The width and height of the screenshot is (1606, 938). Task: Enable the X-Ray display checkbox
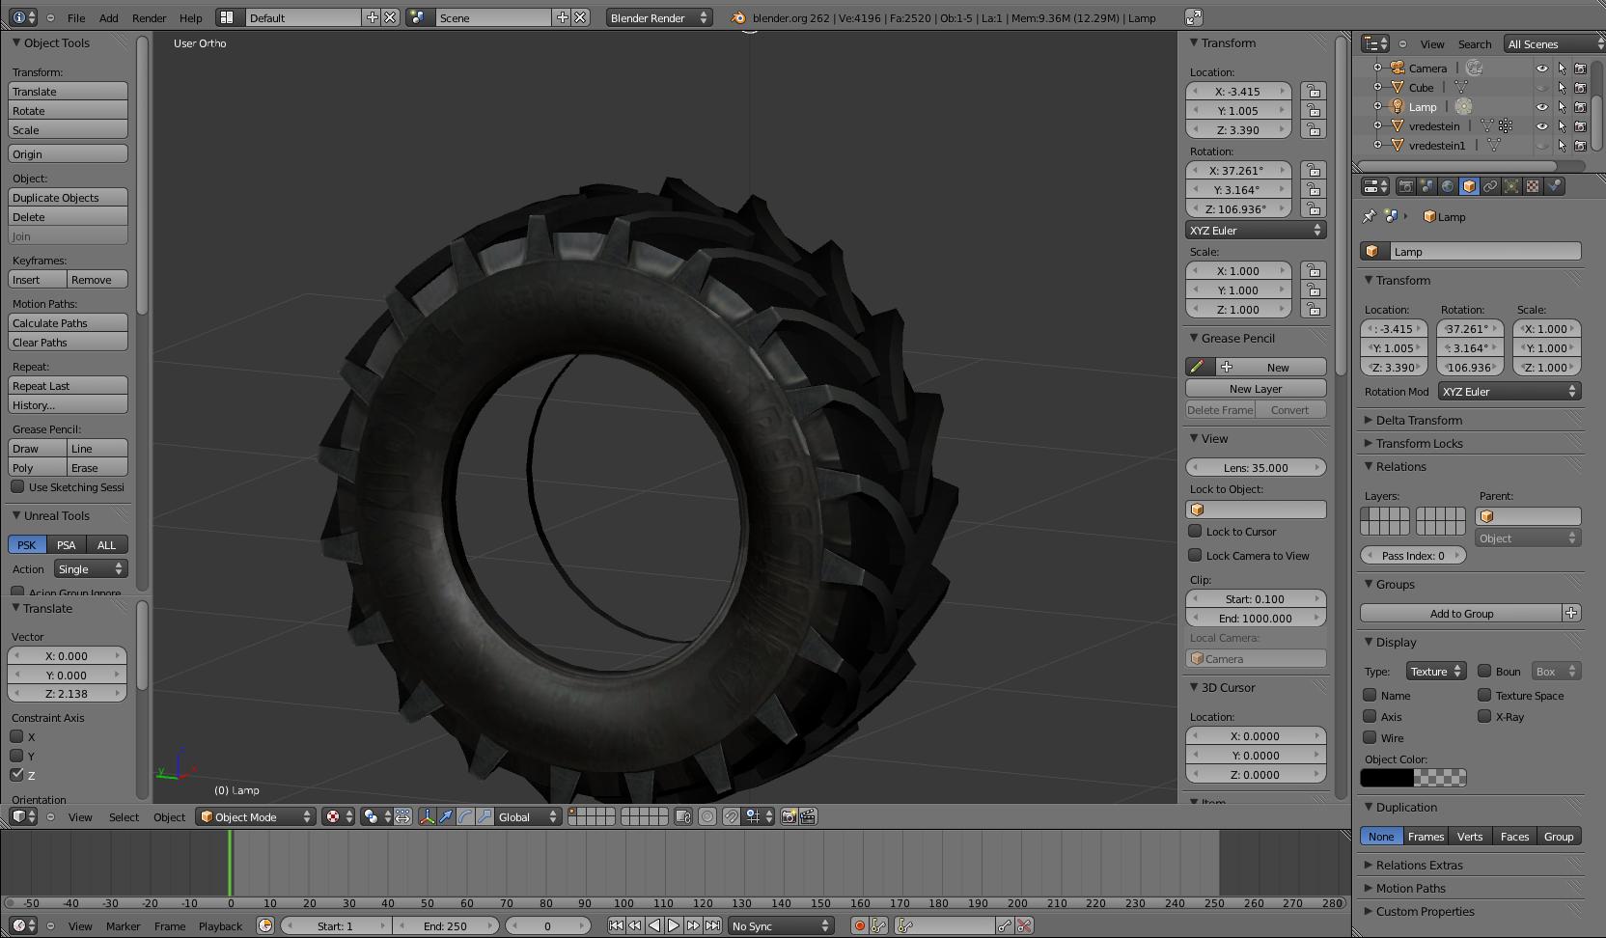point(1484,716)
